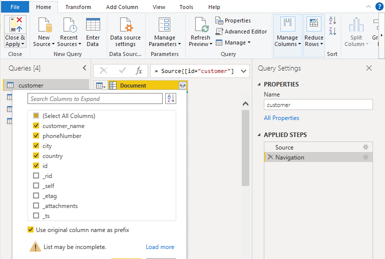Click the Split Column icon
The image size is (385, 259).
point(356,24)
